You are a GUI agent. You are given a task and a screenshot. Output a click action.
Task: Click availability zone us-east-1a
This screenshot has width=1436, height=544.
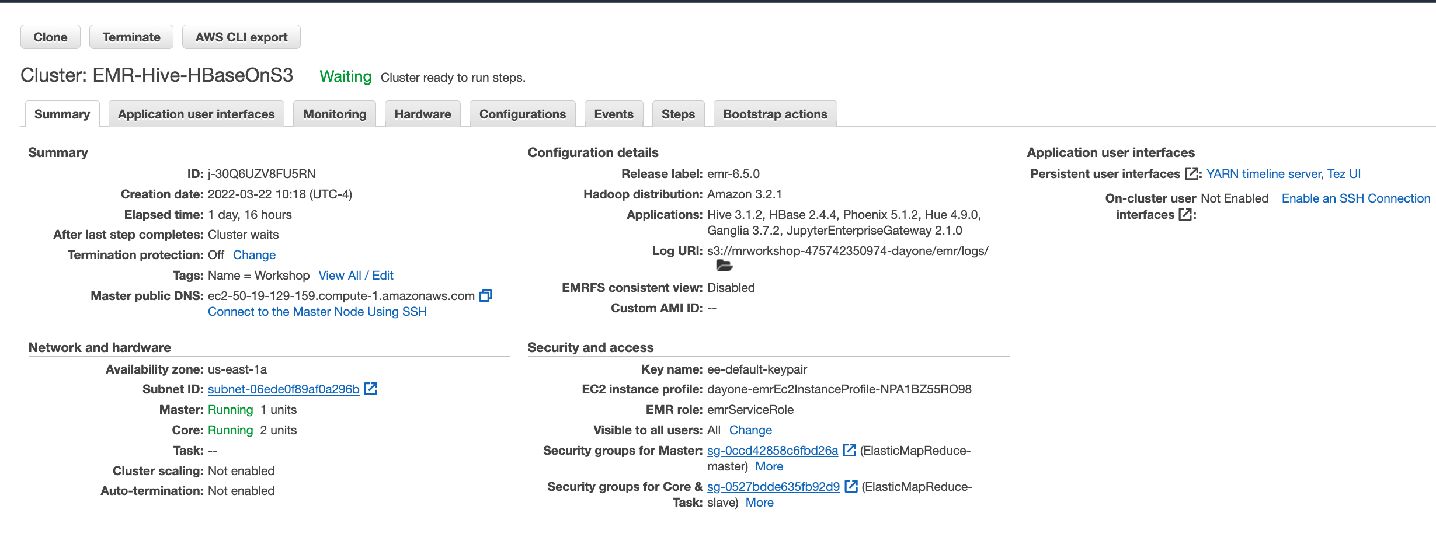click(237, 369)
